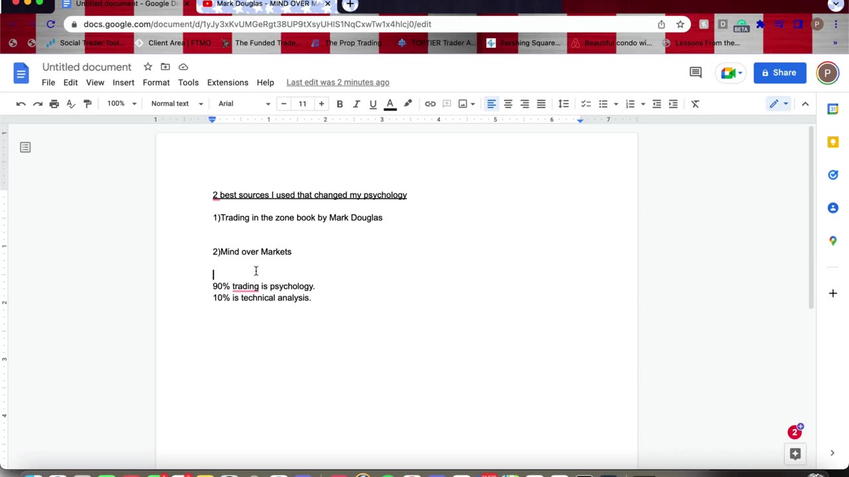
Task: Clear formatting with toolbar icon
Action: pos(695,104)
